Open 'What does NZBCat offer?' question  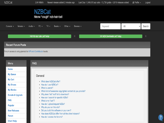51,81
